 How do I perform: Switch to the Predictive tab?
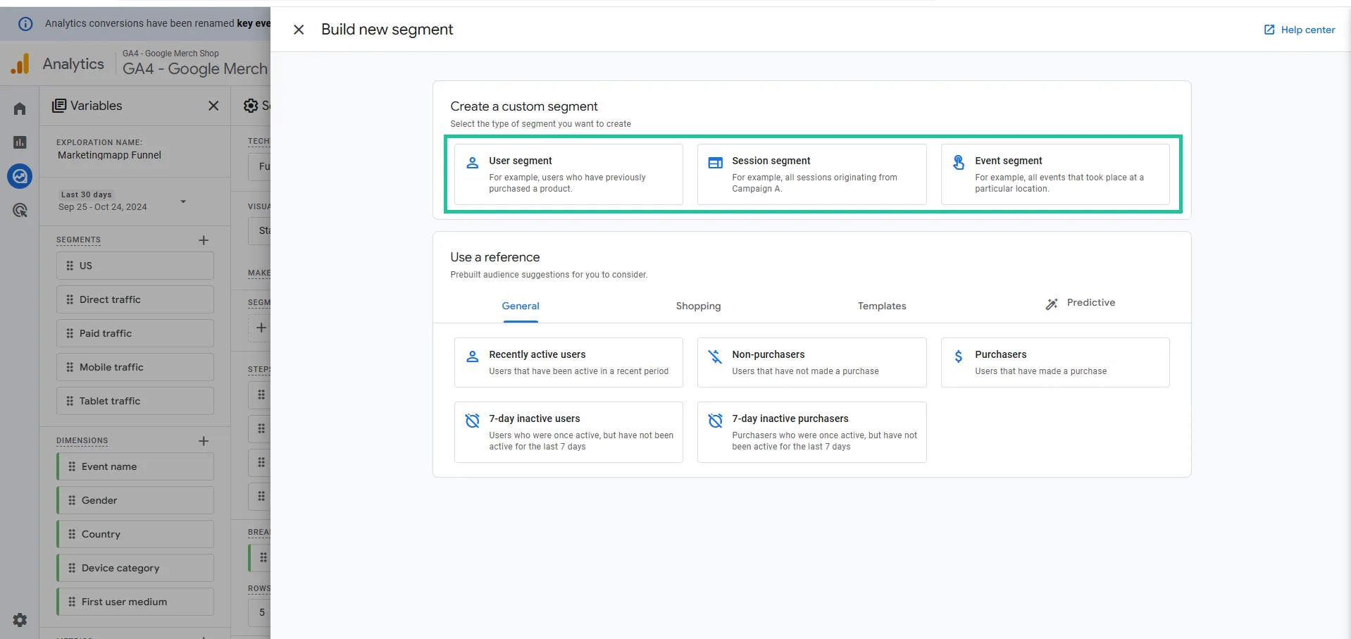[x=1081, y=303]
